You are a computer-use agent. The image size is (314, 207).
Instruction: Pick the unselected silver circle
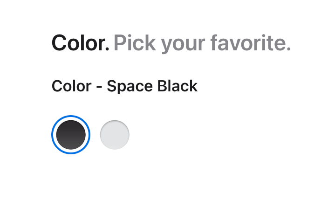(x=115, y=135)
